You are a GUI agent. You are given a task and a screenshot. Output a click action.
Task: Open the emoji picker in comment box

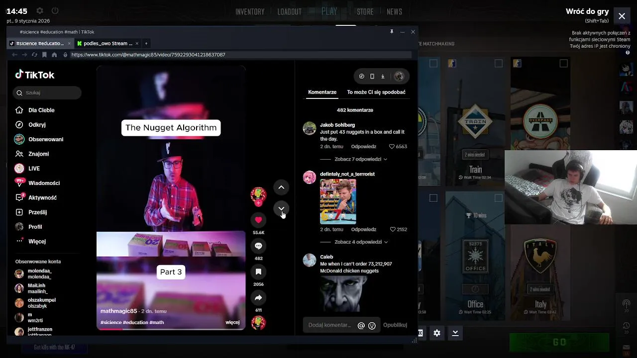372,326
